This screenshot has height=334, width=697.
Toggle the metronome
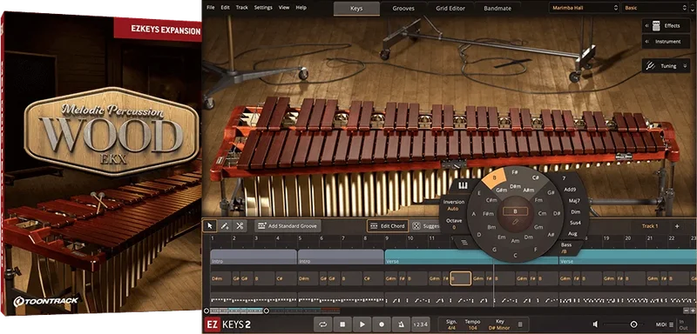click(x=402, y=324)
